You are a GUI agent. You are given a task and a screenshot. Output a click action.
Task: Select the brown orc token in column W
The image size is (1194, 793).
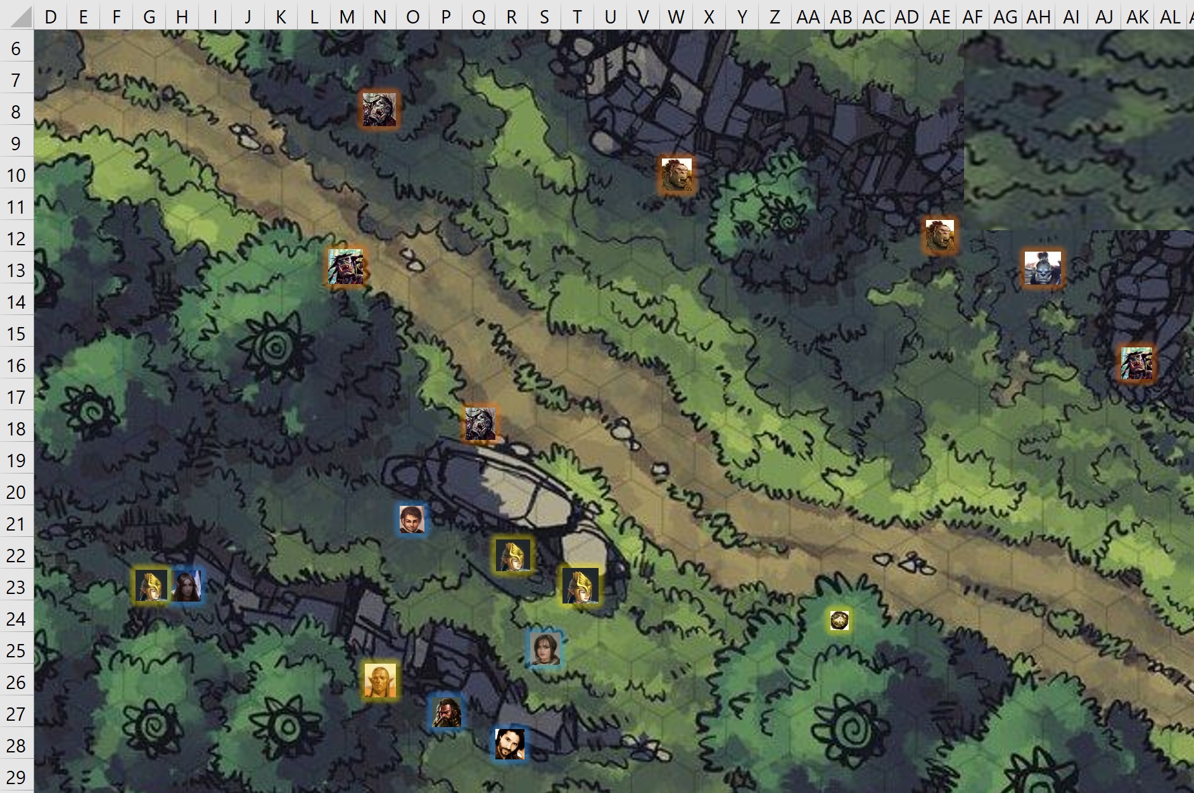click(676, 174)
